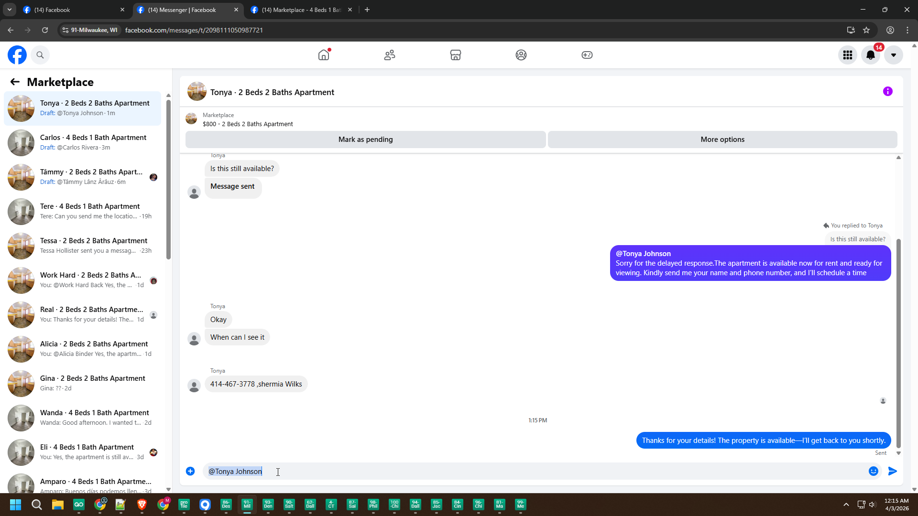Image resolution: width=918 pixels, height=516 pixels.
Task: Open File Explorer from taskbar
Action: pyautogui.click(x=58, y=505)
